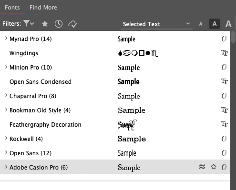
Task: Choose Minion Pro (10) font name
Action: click(31, 68)
